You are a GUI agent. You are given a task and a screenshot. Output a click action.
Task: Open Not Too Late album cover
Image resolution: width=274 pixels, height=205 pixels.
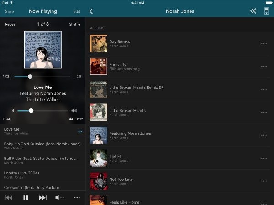99,181
